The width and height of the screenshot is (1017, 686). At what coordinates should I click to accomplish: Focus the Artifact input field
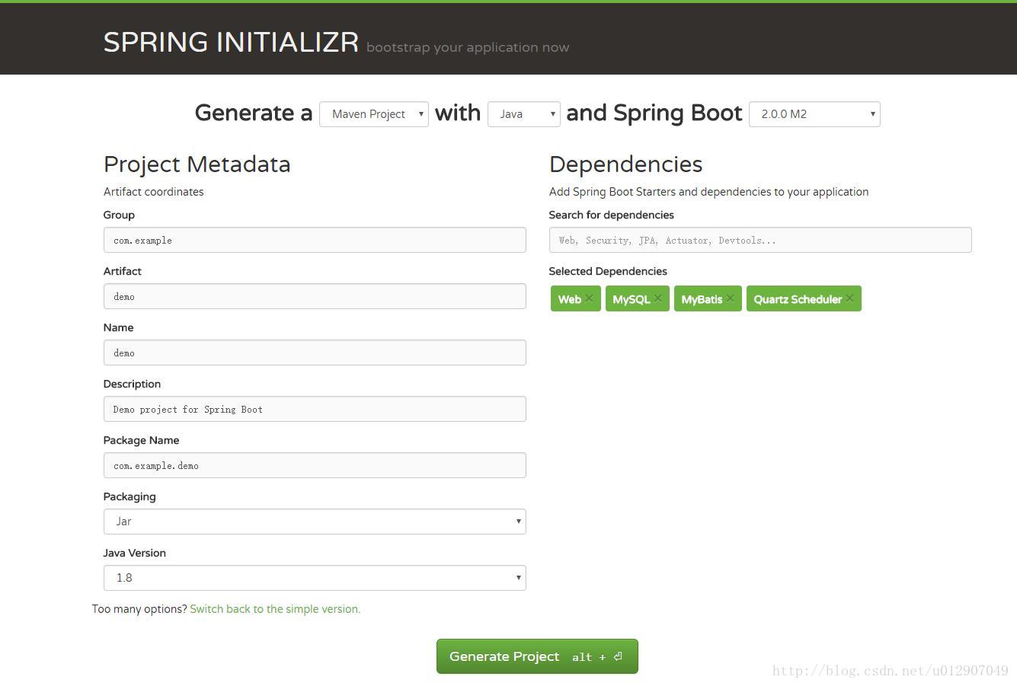(315, 296)
